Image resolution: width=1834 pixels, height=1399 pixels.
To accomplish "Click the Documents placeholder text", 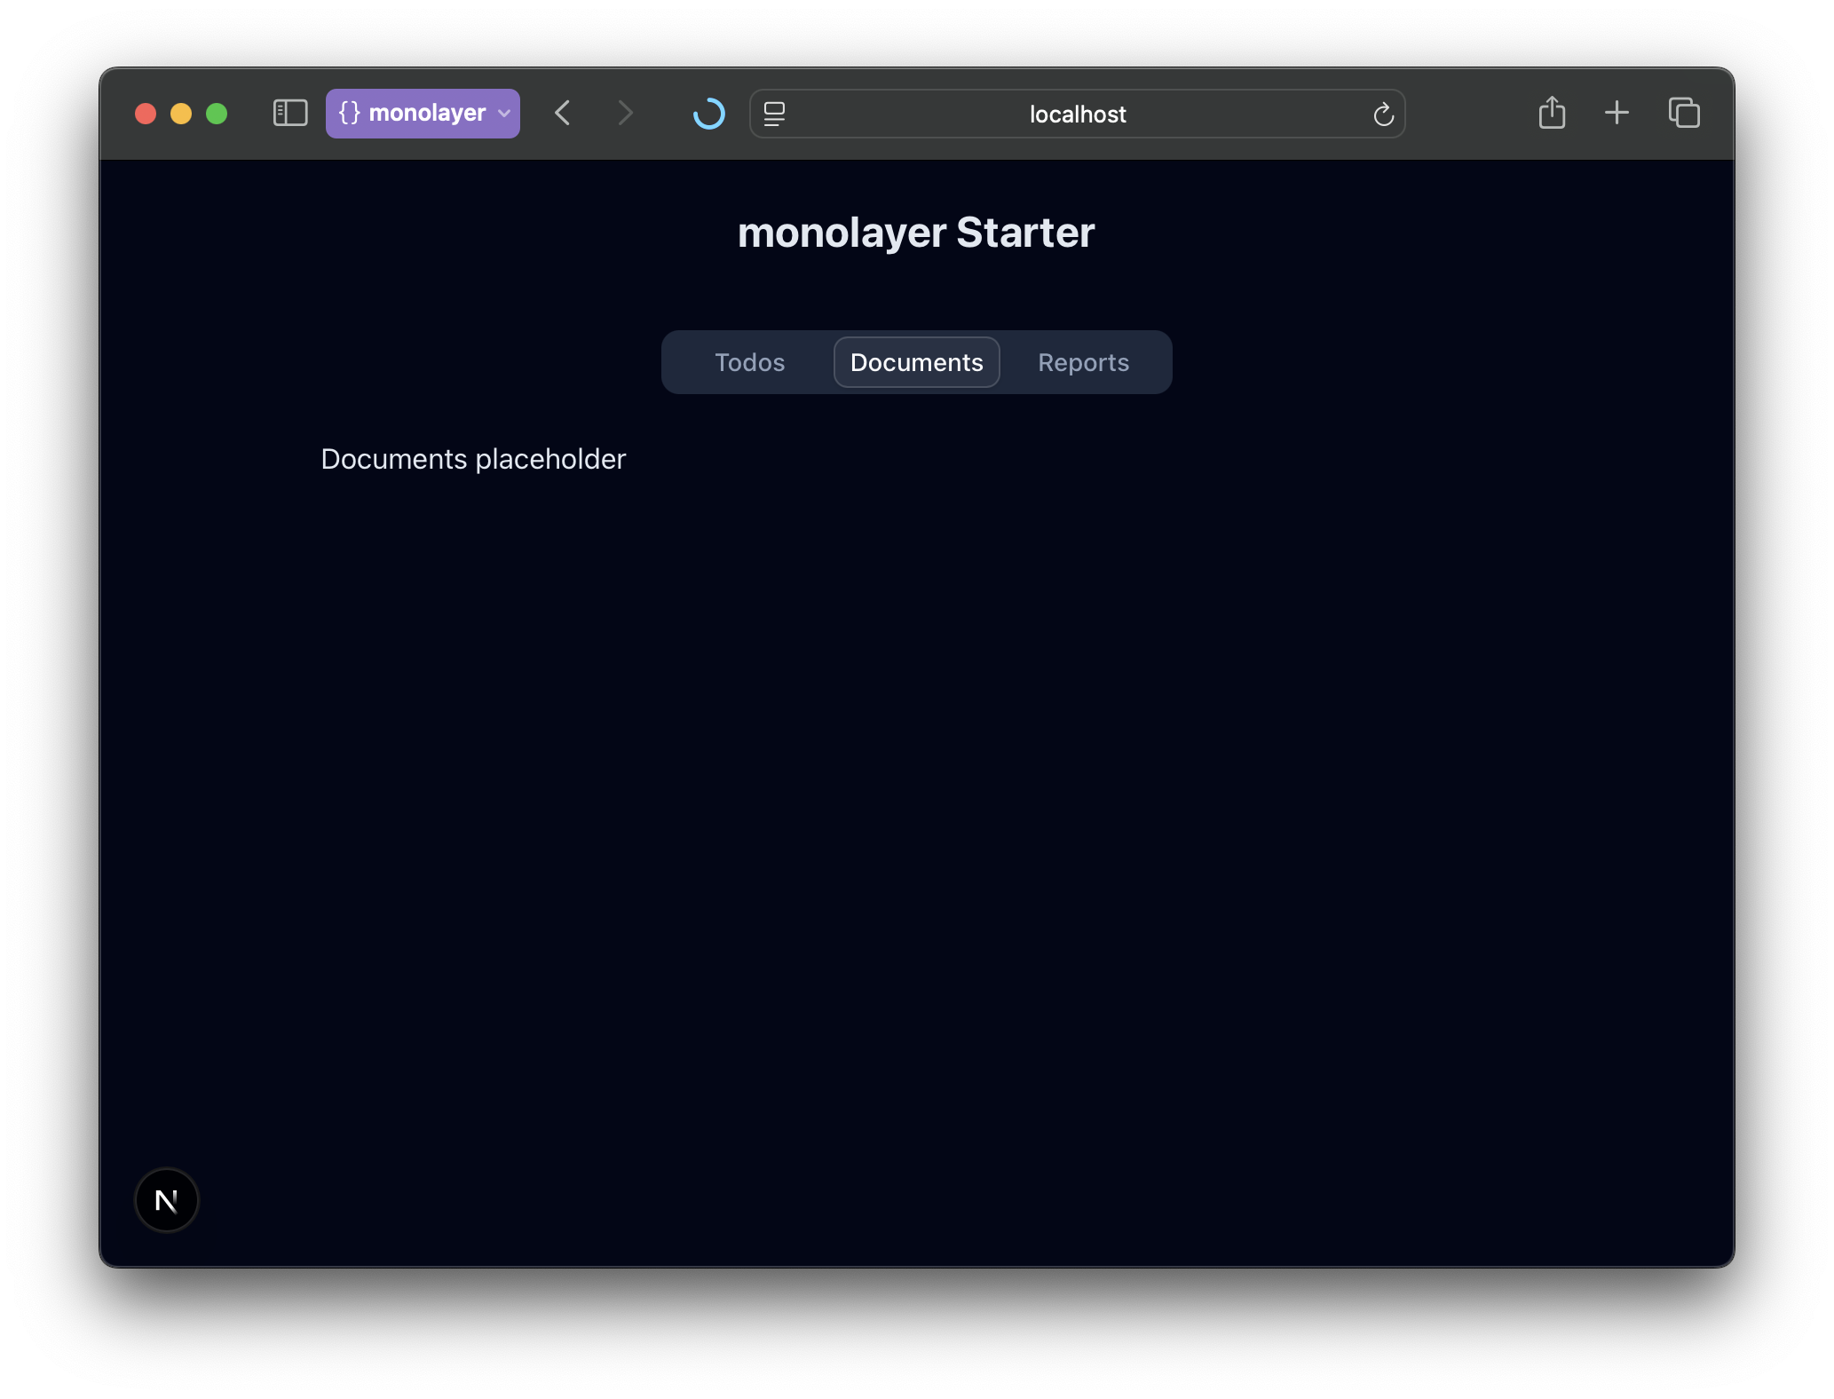I will (x=472, y=459).
